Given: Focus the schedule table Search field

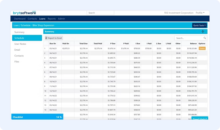Looking at the screenshot, I should (x=189, y=38).
